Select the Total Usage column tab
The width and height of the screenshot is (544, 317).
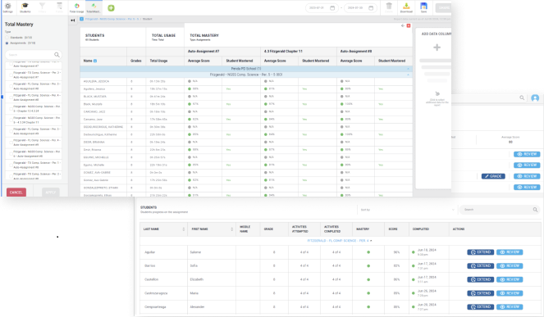pyautogui.click(x=76, y=7)
